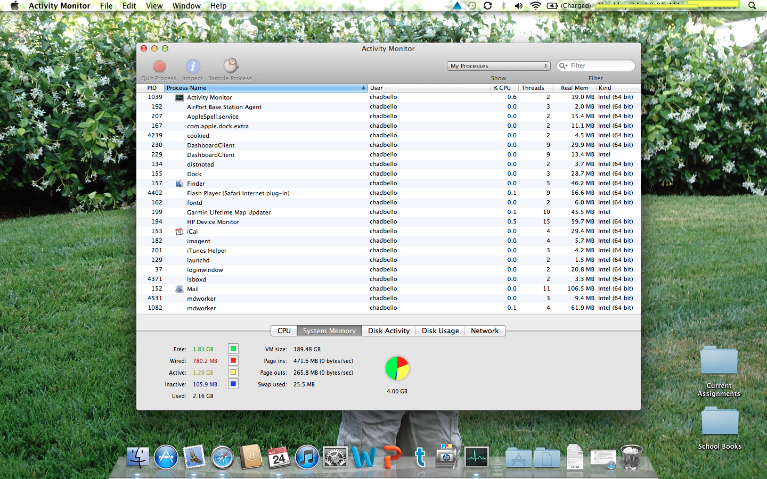Open the Documents folder stack in Dock
This screenshot has width=767, height=479.
pyautogui.click(x=546, y=458)
